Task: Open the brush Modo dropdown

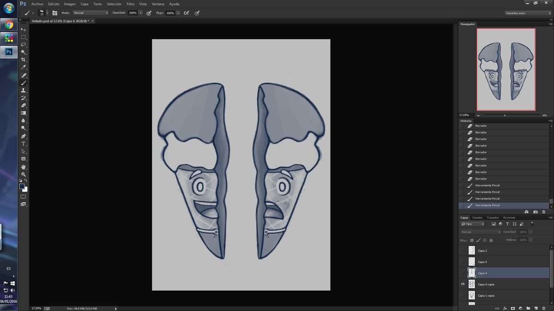Action: pos(91,13)
